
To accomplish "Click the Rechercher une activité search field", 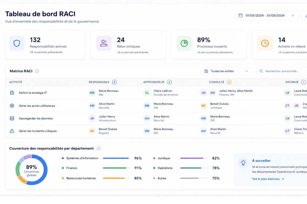I will coord(282,71).
